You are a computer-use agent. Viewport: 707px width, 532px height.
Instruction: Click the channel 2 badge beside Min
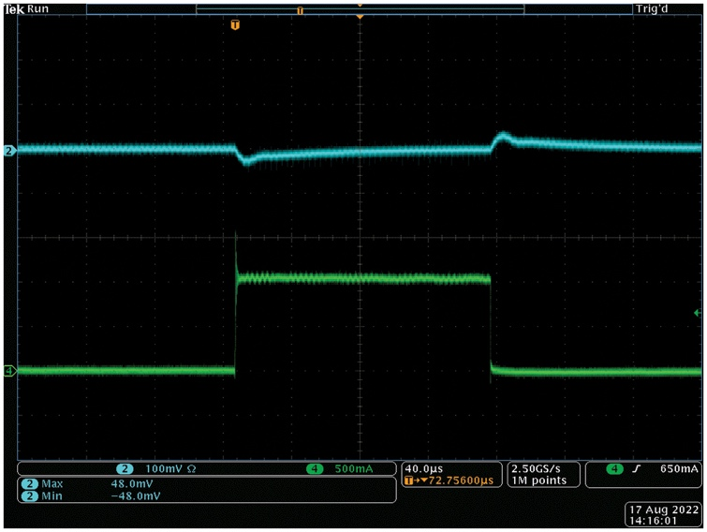pos(30,496)
